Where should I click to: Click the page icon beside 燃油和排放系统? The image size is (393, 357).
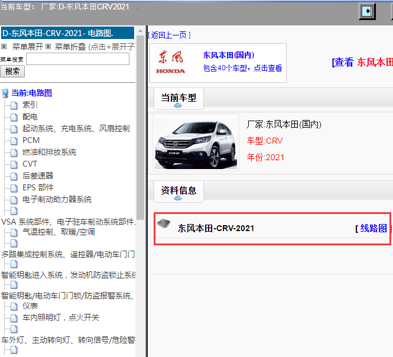pos(14,152)
